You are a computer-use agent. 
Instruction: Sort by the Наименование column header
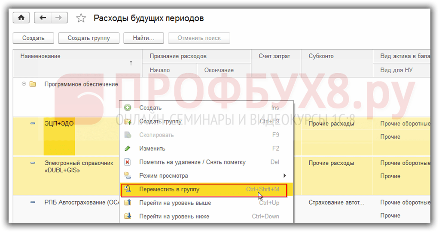(x=40, y=56)
